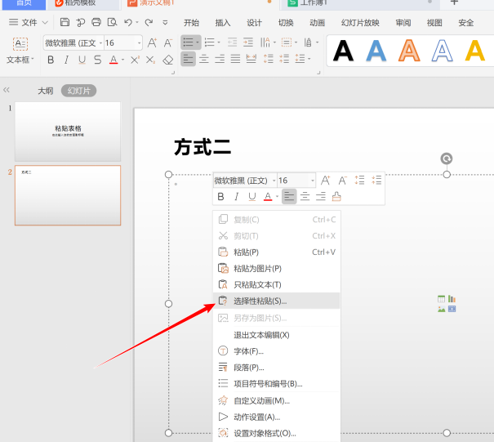
Task: Increase indent in ribbon
Action: coord(248,42)
